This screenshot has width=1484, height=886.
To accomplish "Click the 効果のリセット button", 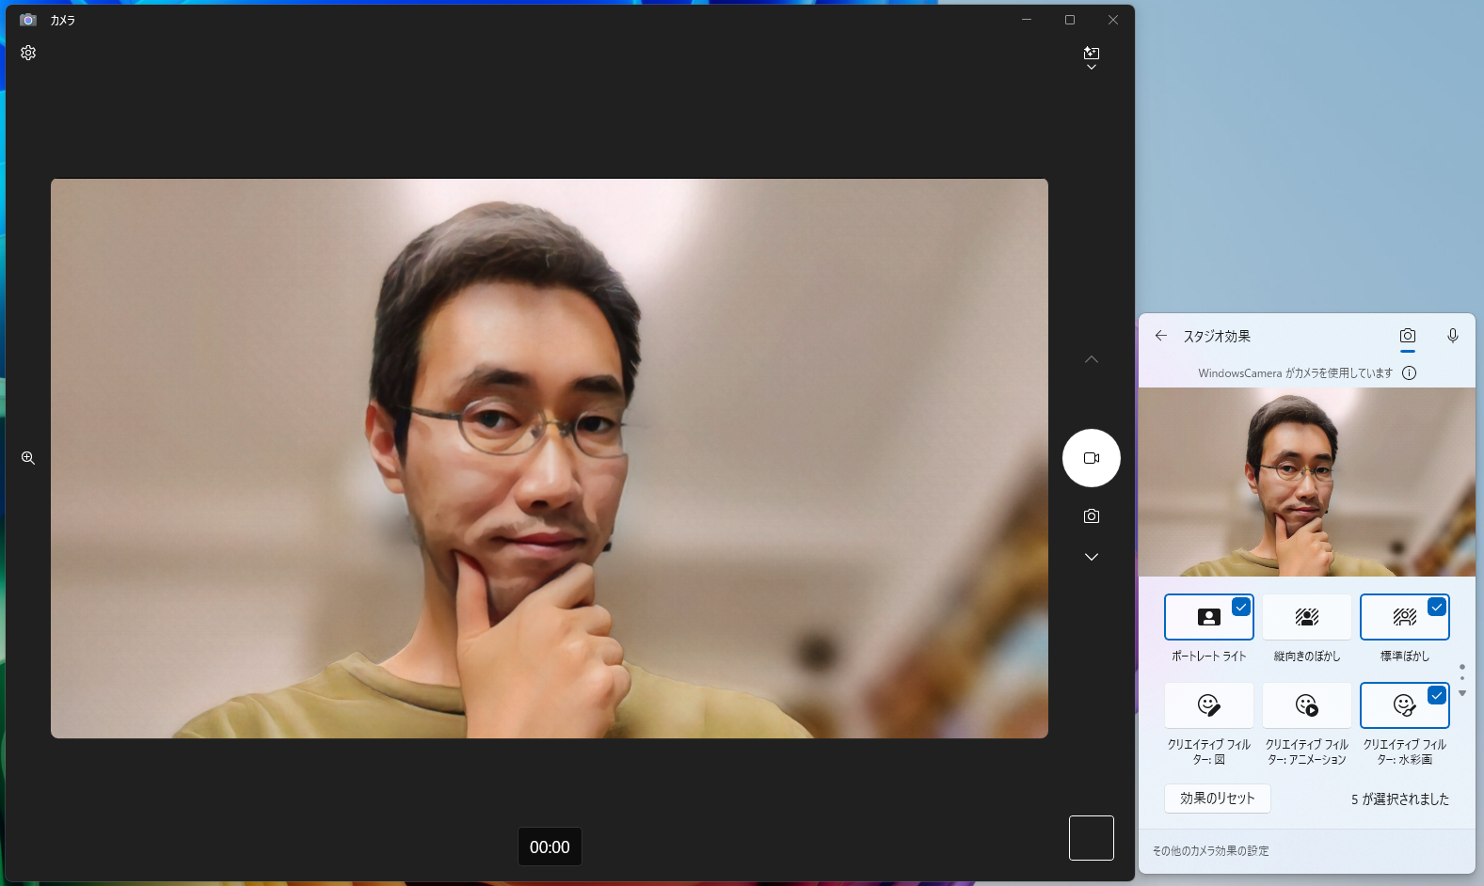I will (1218, 799).
